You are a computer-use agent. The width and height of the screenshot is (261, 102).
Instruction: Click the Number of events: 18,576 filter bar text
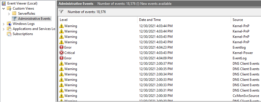coord(87,12)
